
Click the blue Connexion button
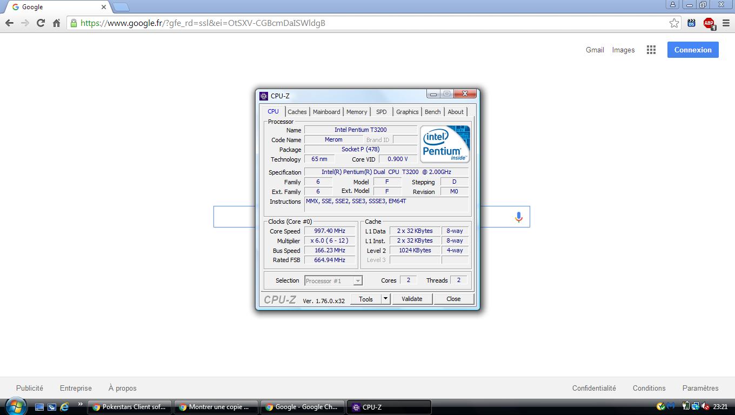[x=693, y=50]
